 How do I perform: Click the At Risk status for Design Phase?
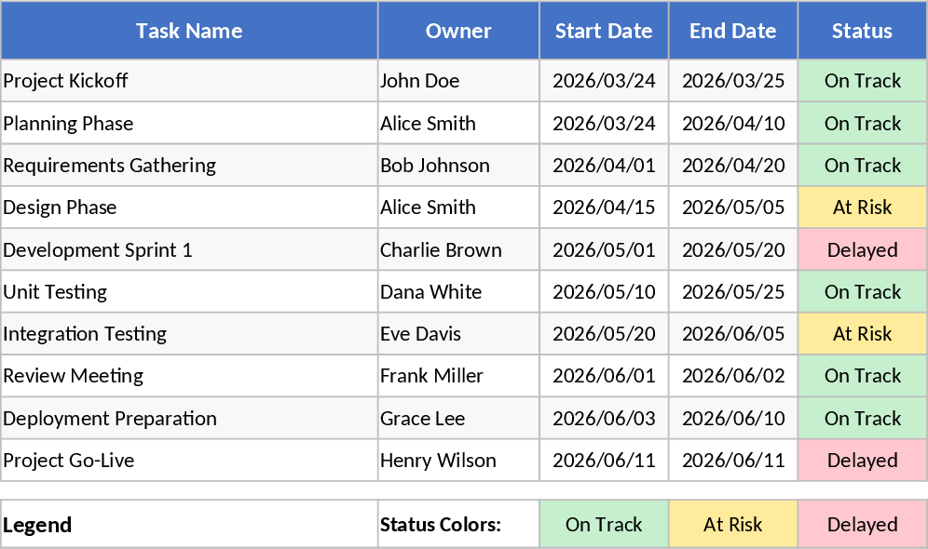click(x=861, y=208)
